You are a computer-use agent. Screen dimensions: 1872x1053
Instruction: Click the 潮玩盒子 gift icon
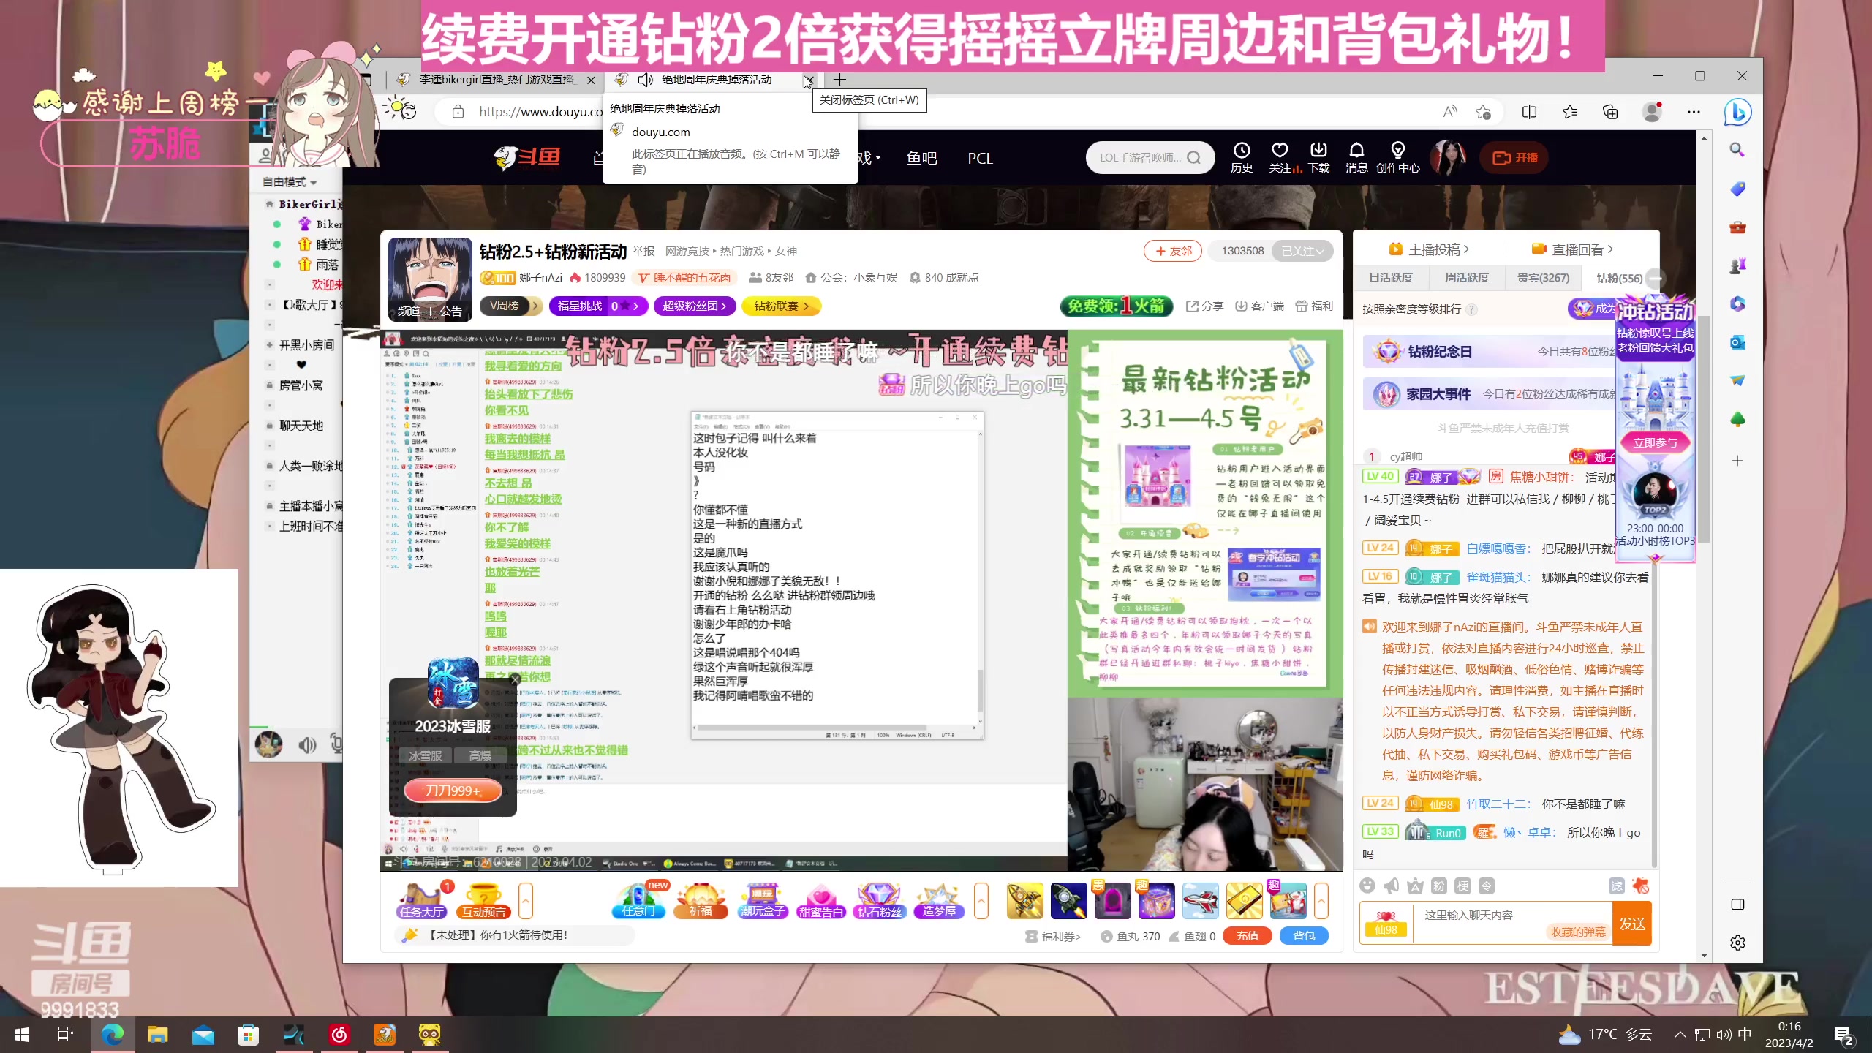(762, 900)
